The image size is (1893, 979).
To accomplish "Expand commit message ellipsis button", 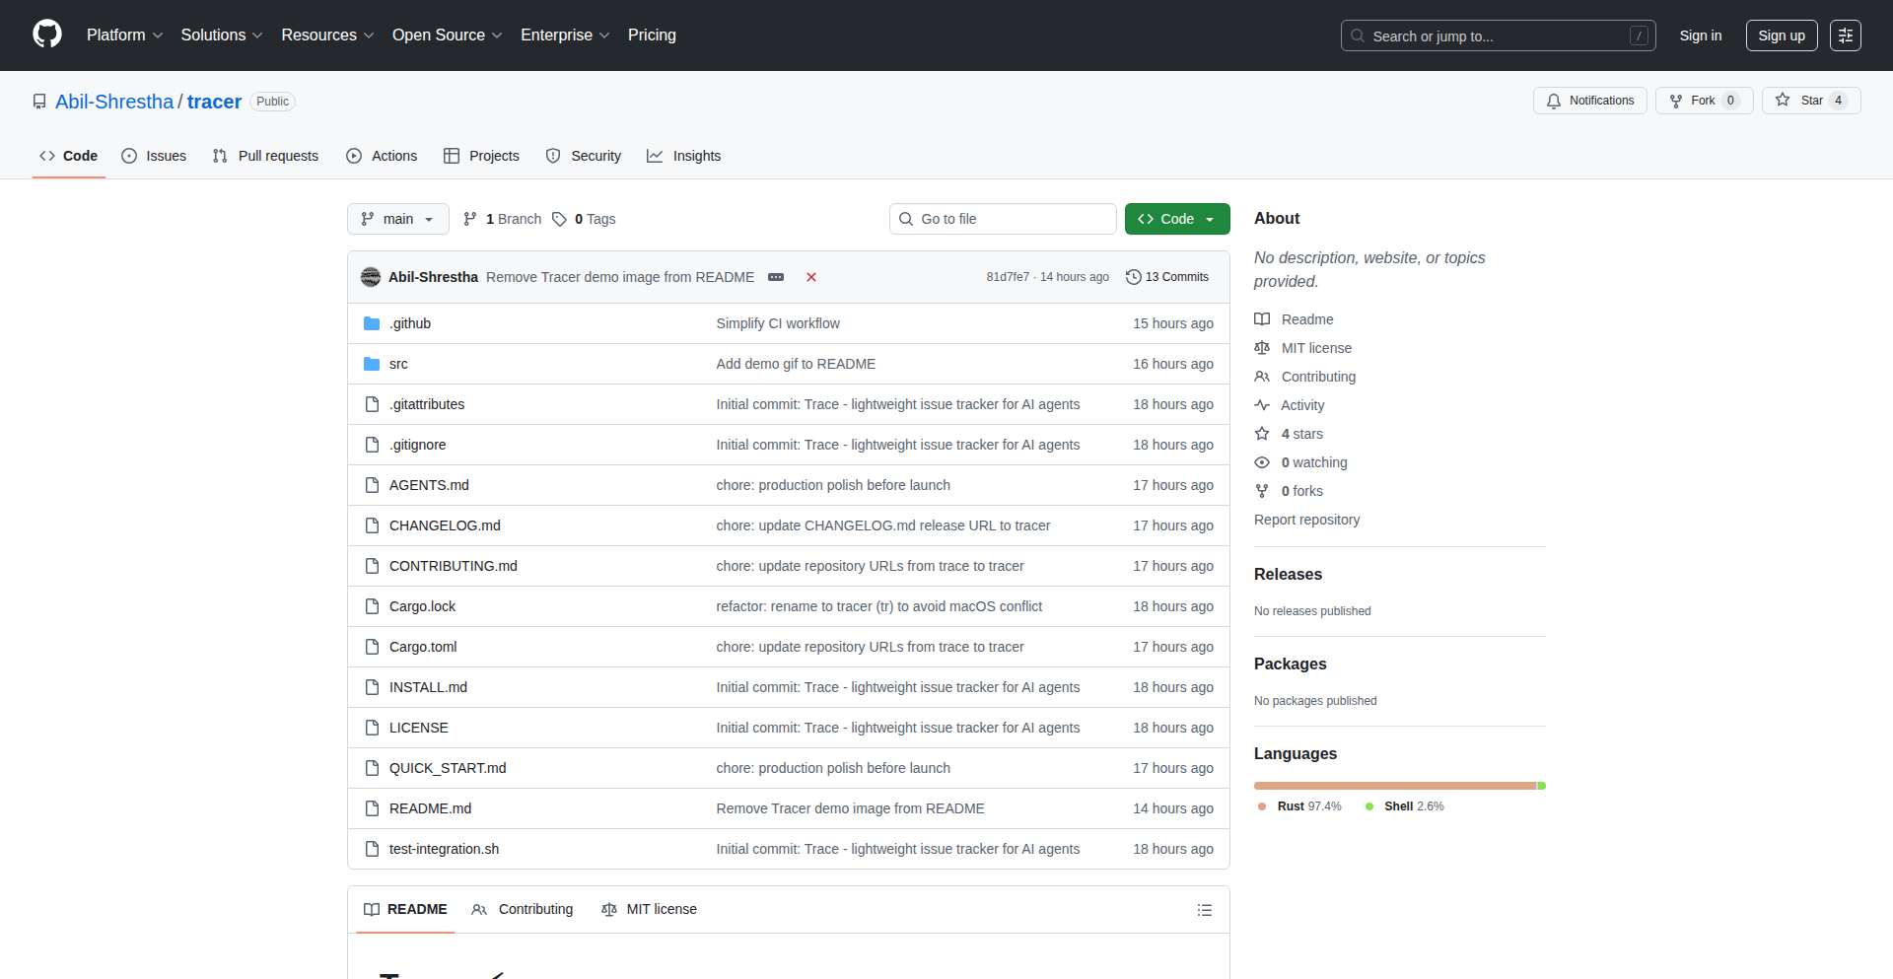I will pos(776,277).
